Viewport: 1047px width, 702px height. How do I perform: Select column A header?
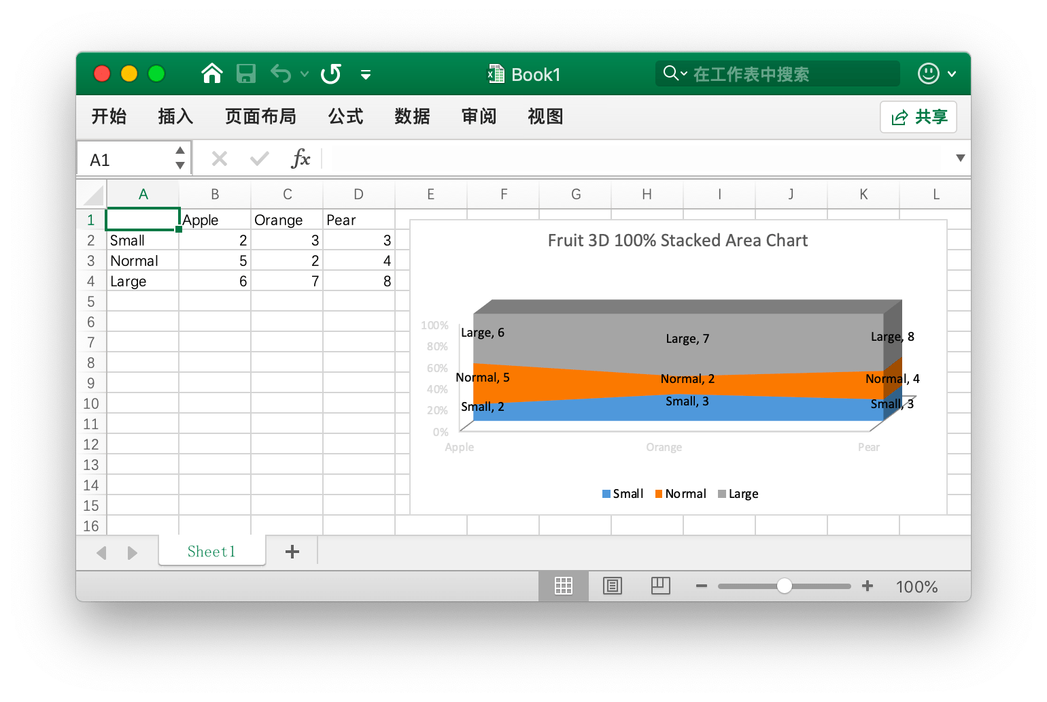[143, 194]
